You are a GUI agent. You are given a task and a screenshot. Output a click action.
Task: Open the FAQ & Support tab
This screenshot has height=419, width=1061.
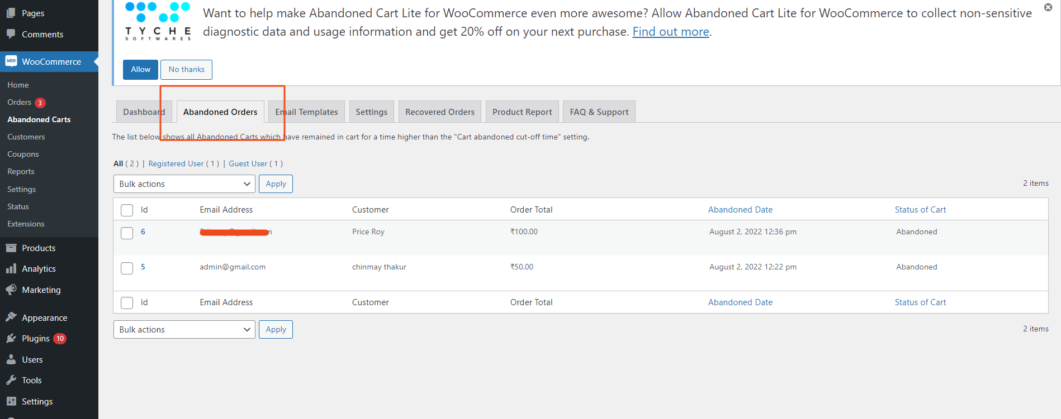pyautogui.click(x=599, y=112)
